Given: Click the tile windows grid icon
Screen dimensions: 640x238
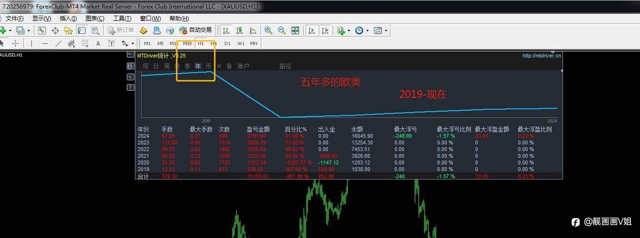Looking at the screenshot, I should [295, 30].
